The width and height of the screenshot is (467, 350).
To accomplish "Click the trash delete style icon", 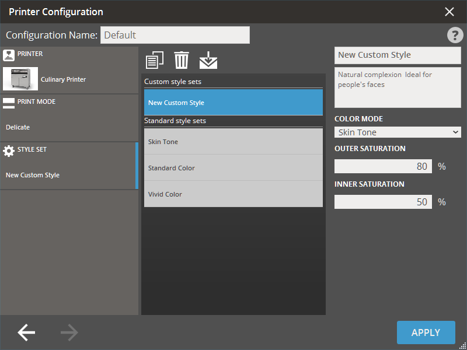I will click(x=182, y=60).
